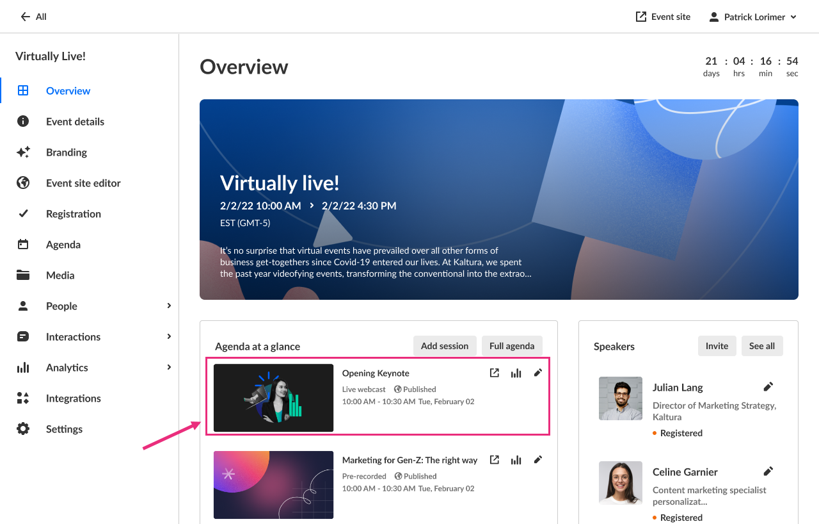Click the Live webcast label for Opening Keynote

tap(364, 389)
